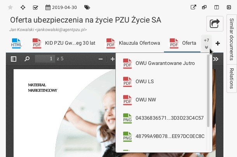Collapse the +7 more attachments dropdown
Image resolution: width=237 pixels, height=157 pixels.
click(206, 43)
